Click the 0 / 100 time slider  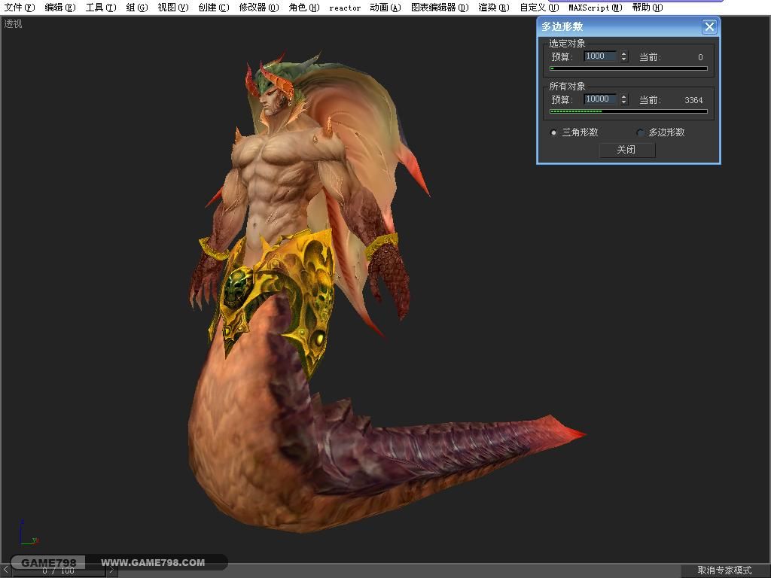[x=58, y=570]
